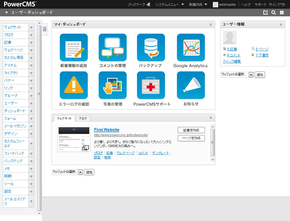
Task: Close the ユーザー情報 widget
Action: pyautogui.click(x=281, y=25)
